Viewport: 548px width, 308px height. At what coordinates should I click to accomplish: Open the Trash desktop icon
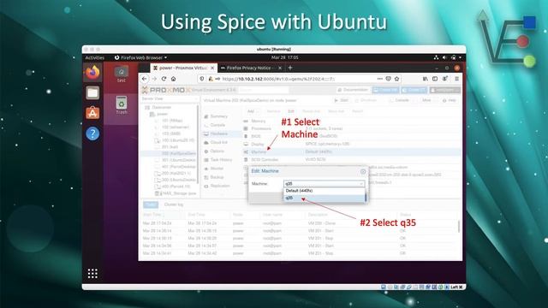click(x=122, y=105)
